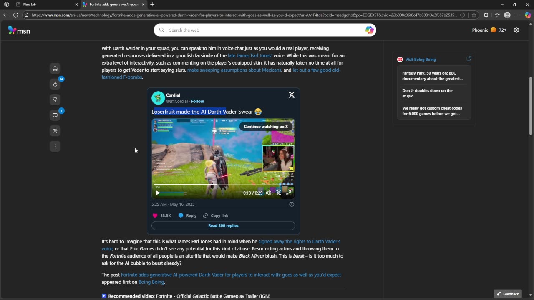View site information lock icon
Viewport: 534px width, 300px height.
(x=27, y=15)
